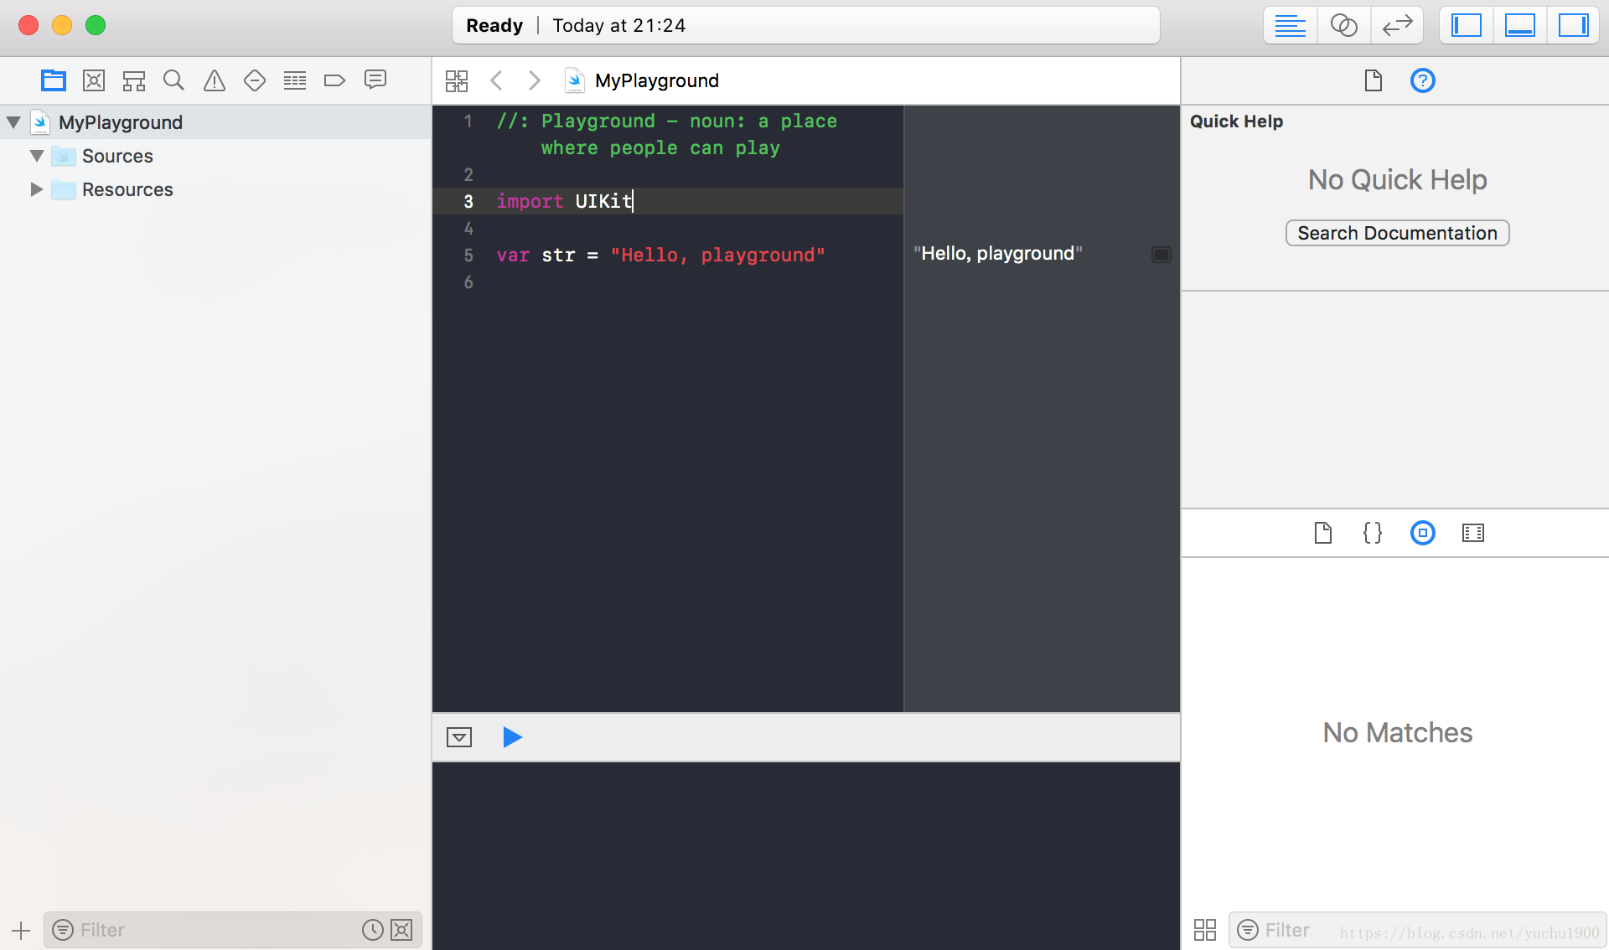Show the Object library
Viewport: 1609px width, 950px height.
(1423, 533)
